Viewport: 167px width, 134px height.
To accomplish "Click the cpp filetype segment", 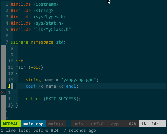I will point(115,124).
